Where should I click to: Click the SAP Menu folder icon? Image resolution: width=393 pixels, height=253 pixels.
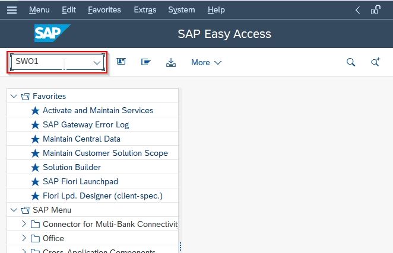[x=25, y=210]
